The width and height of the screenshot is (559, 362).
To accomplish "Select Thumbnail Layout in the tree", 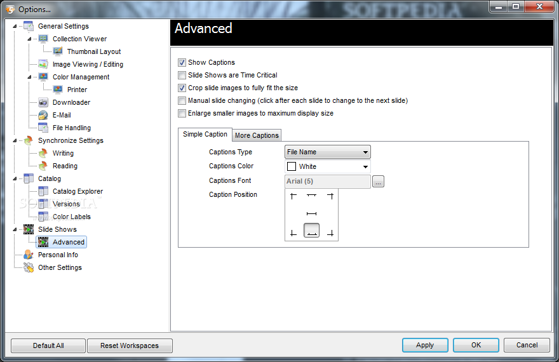I will click(x=94, y=51).
